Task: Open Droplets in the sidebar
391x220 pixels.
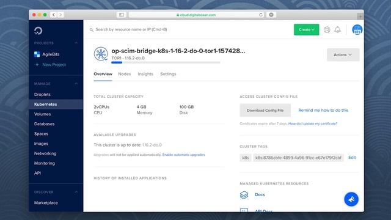Action: coord(42,94)
